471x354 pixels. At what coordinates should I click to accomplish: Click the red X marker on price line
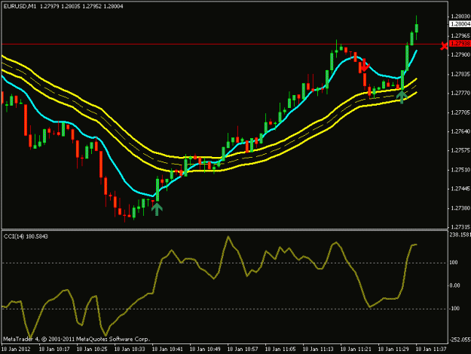pos(444,46)
